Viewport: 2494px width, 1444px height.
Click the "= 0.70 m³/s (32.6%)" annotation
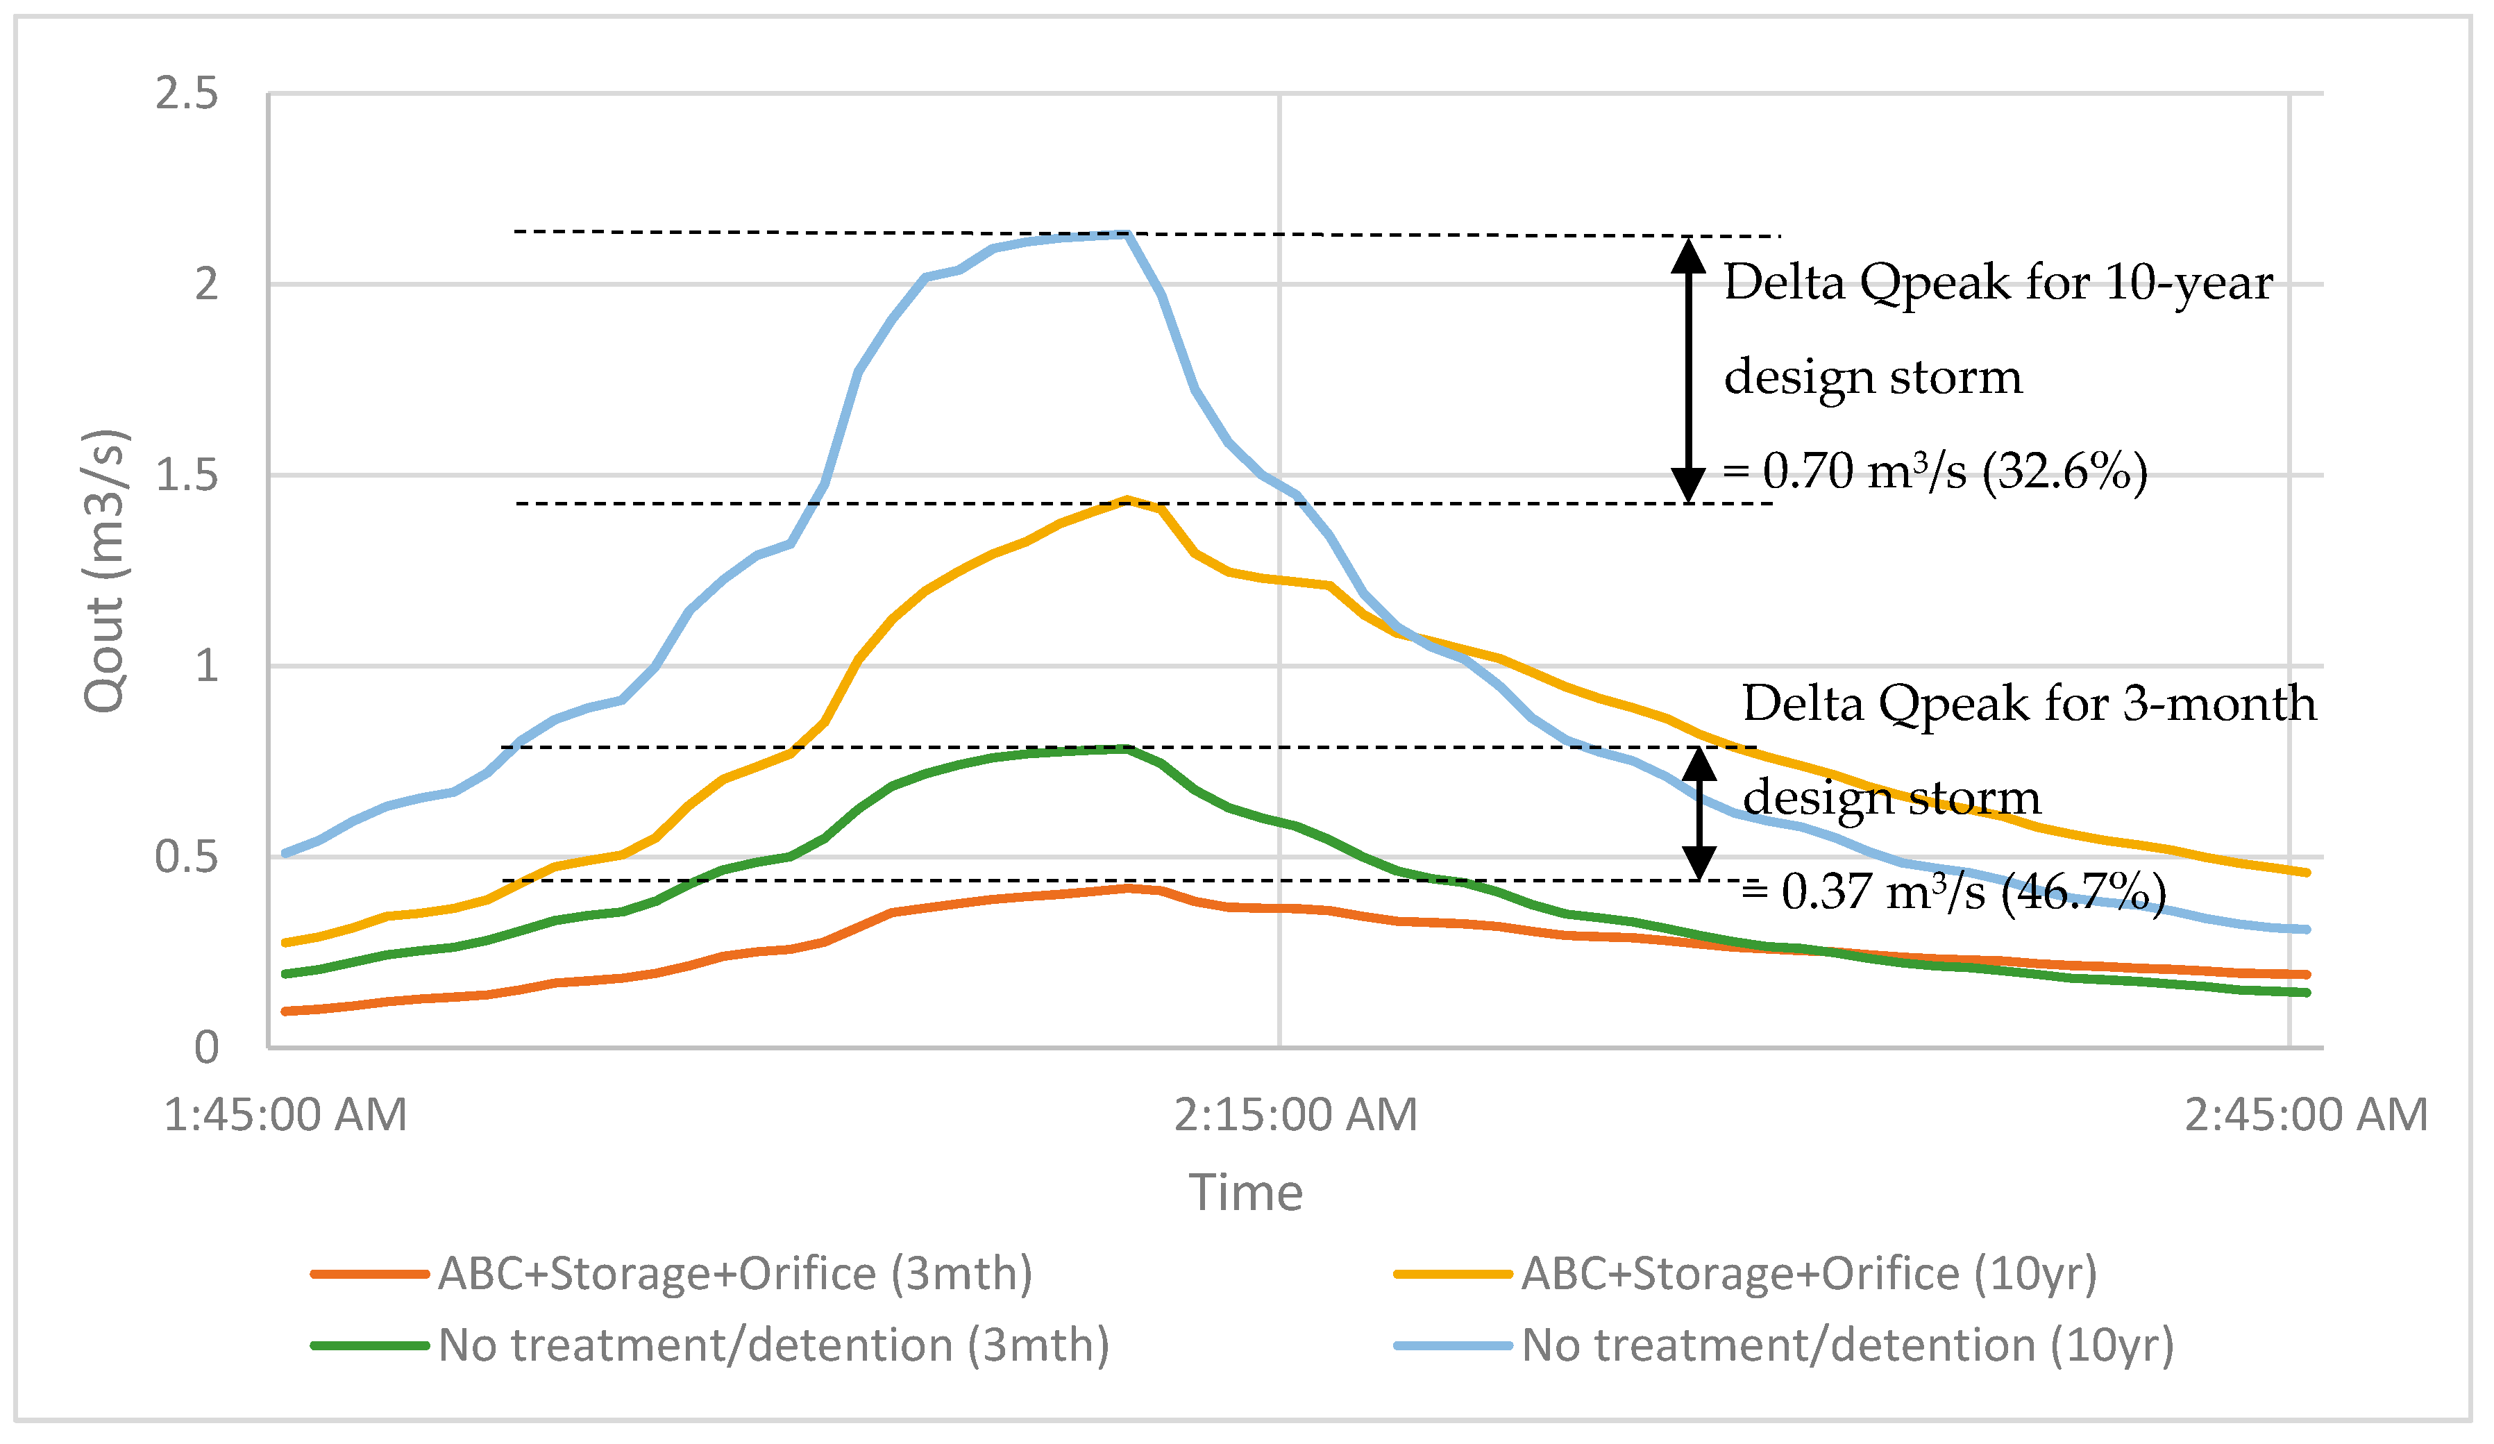(1935, 471)
